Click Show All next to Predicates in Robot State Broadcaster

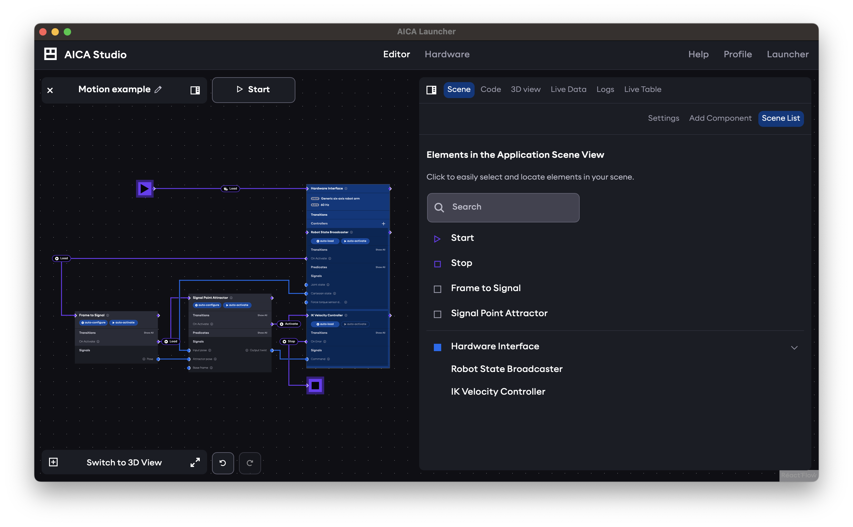[x=380, y=267]
